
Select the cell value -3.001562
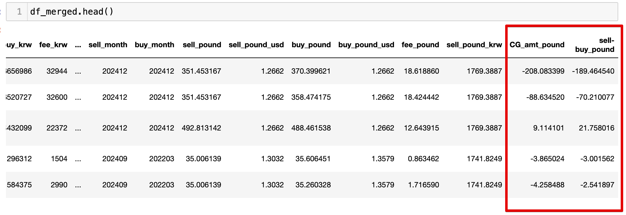(x=597, y=159)
